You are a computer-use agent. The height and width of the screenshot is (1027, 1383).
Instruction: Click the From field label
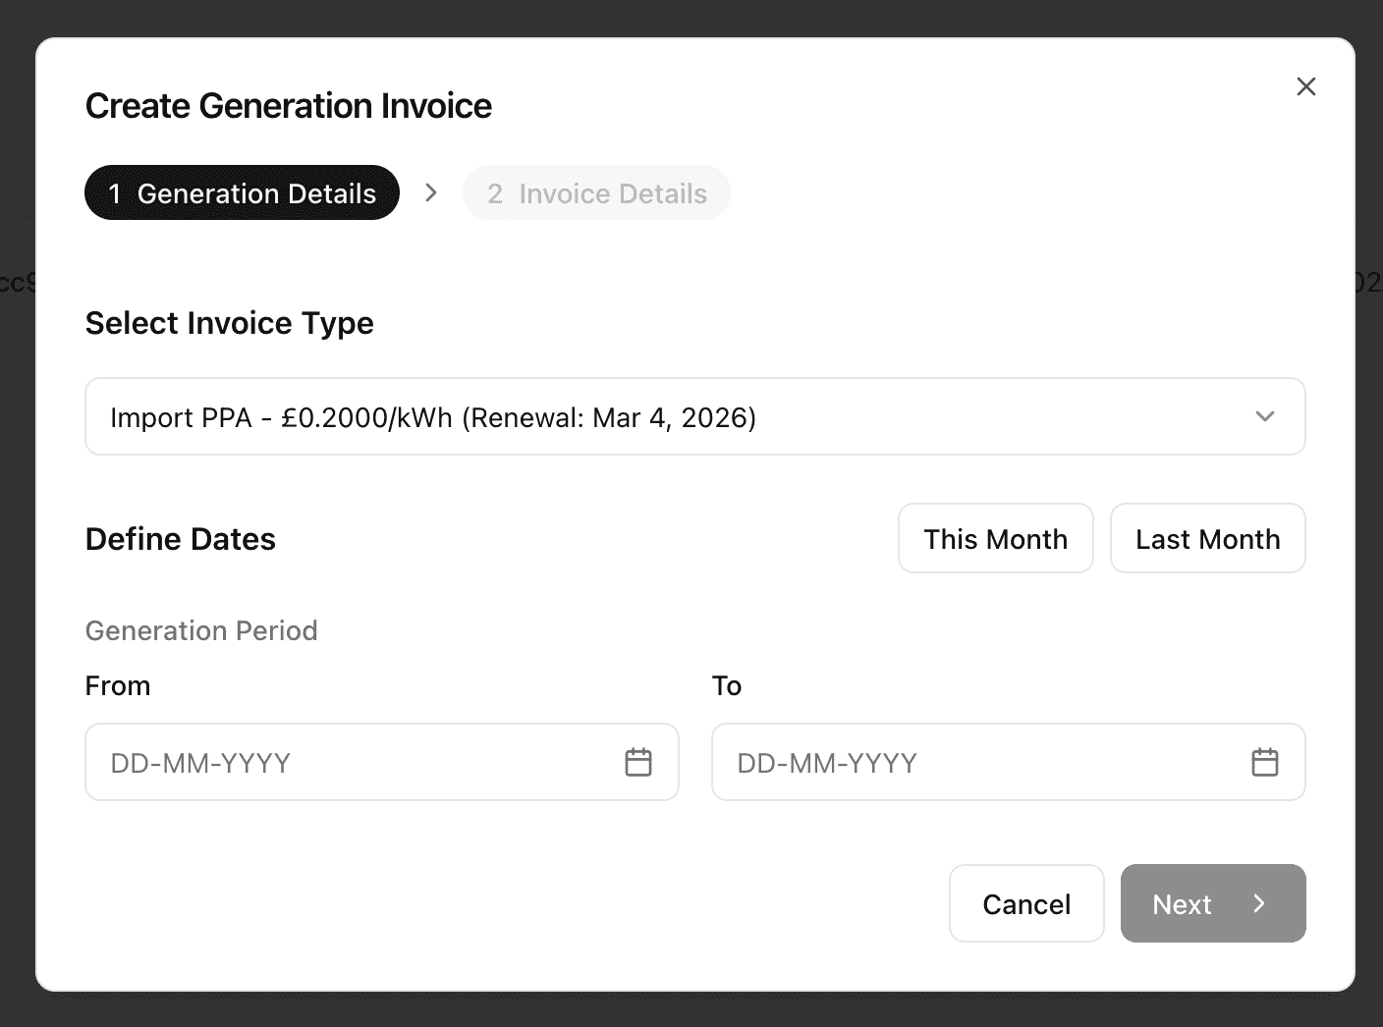point(118,685)
